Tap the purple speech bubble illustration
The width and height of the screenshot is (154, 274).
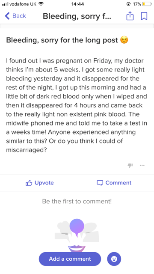click(x=77, y=227)
